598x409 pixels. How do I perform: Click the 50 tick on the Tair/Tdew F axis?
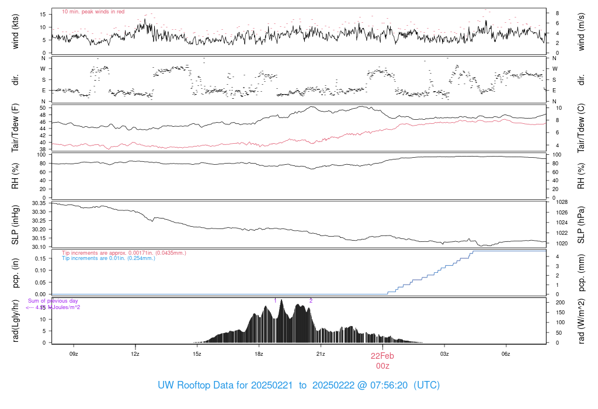tap(43, 108)
